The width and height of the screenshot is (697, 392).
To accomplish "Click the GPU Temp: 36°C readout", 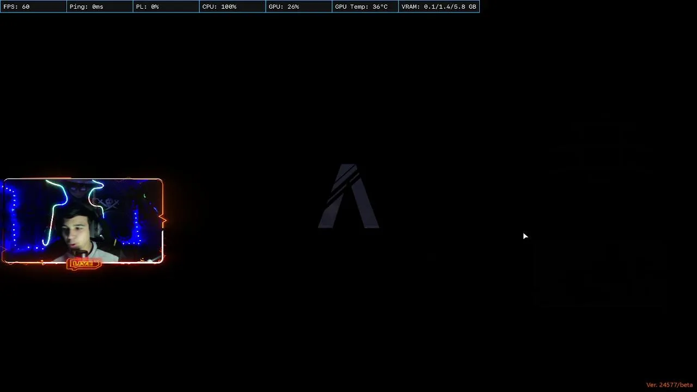I will (365, 7).
